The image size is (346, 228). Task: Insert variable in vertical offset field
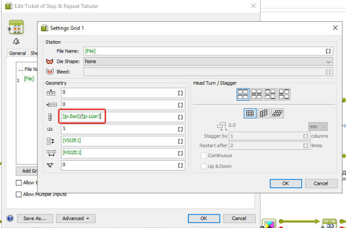tap(180, 93)
